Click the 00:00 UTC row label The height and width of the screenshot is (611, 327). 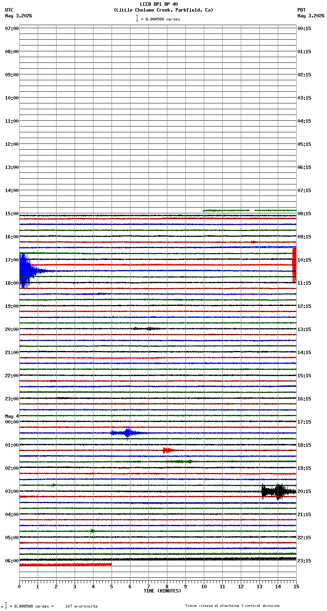12,422
